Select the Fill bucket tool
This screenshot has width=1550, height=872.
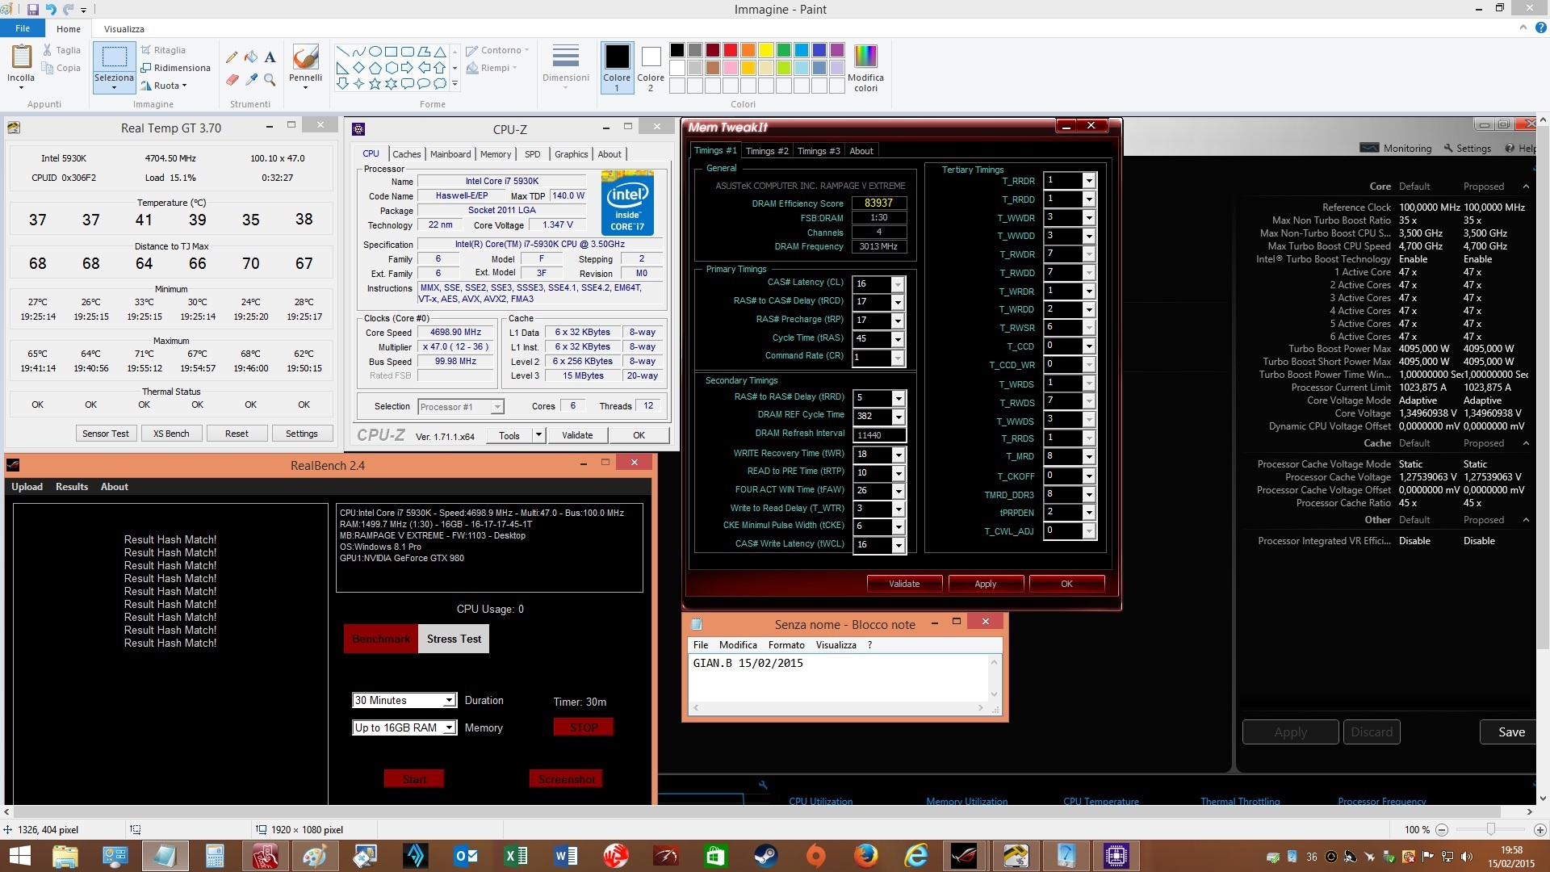pos(251,57)
